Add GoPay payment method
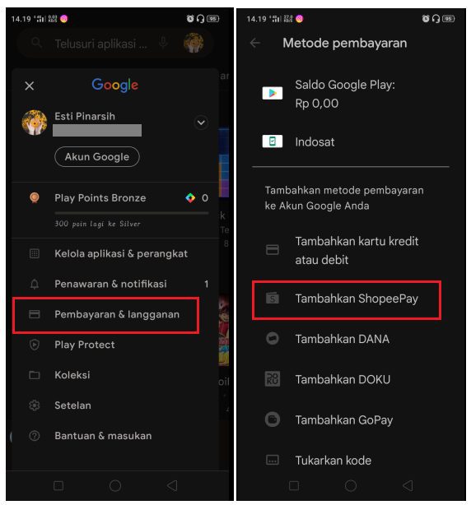The height and width of the screenshot is (505, 471). tap(351, 420)
